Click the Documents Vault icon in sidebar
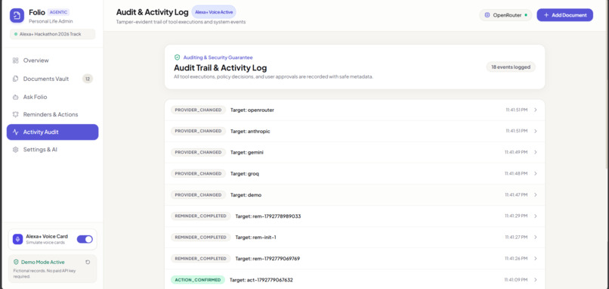Screen dimensions: 609x289 coord(16,79)
